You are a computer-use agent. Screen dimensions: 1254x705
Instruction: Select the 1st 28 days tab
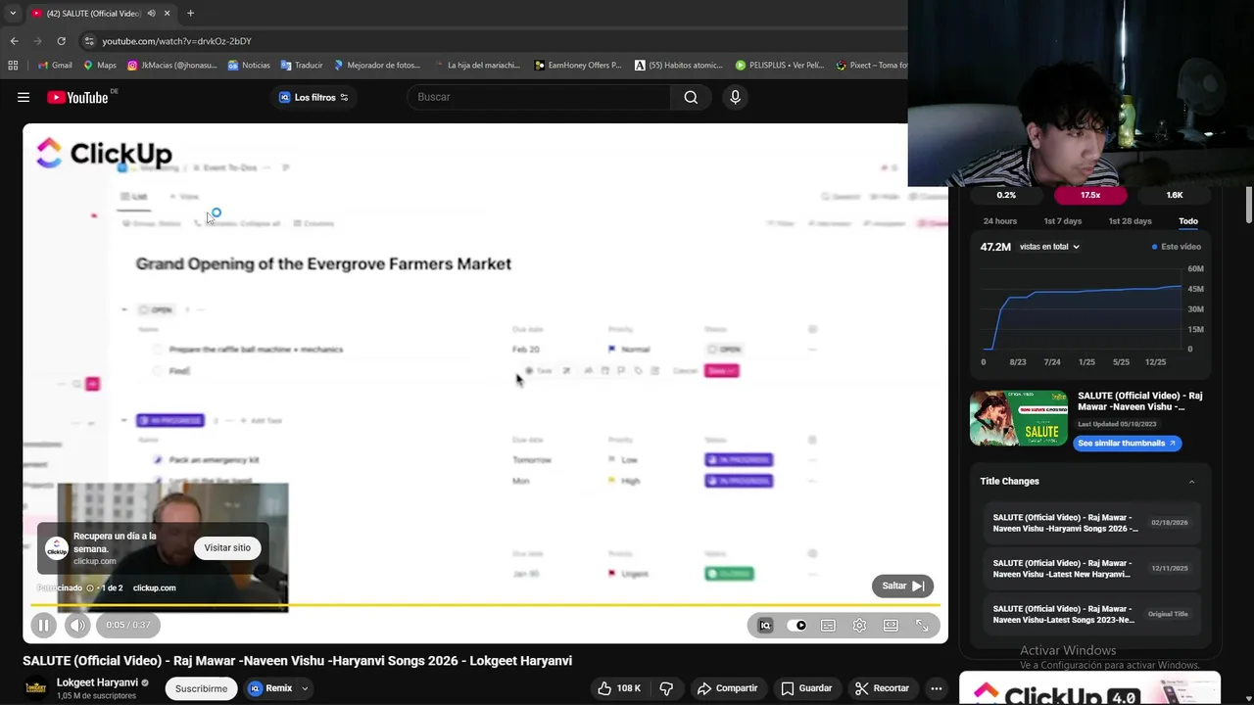[1130, 221]
